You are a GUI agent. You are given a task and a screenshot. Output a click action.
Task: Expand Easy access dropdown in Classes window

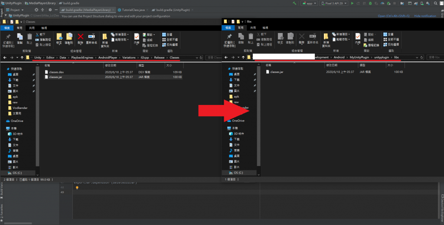[120, 39]
